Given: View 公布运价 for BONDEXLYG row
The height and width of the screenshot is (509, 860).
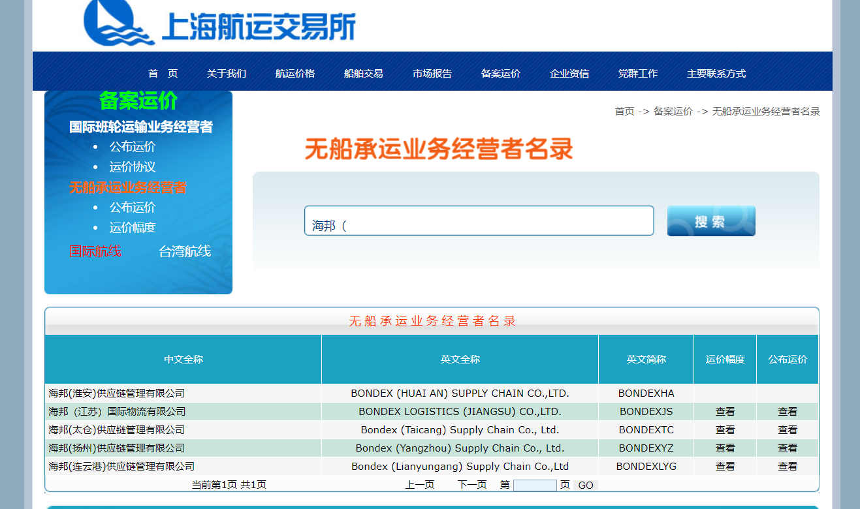Looking at the screenshot, I should tap(787, 467).
